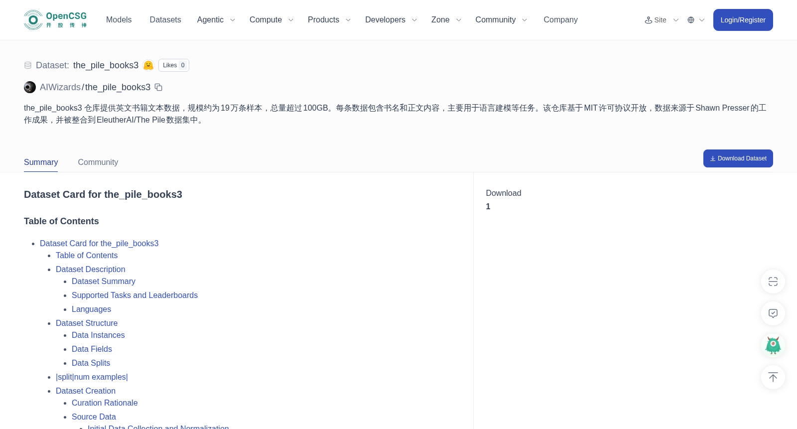
Task: Expand the Developers menu
Action: tap(391, 20)
